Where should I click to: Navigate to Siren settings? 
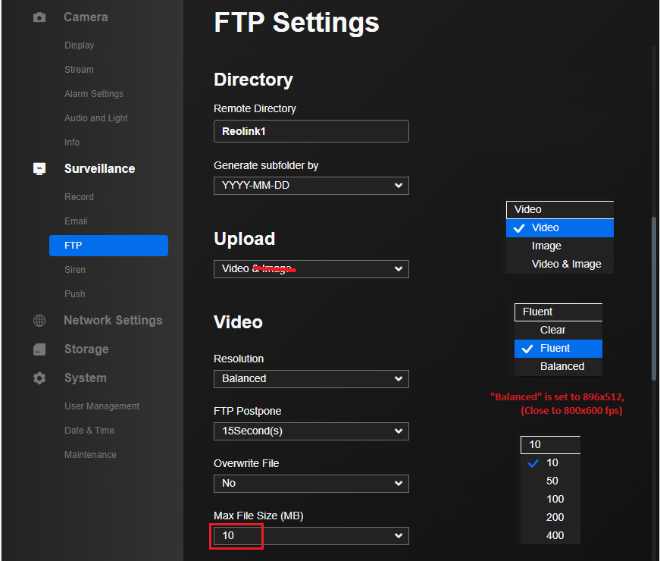click(75, 270)
